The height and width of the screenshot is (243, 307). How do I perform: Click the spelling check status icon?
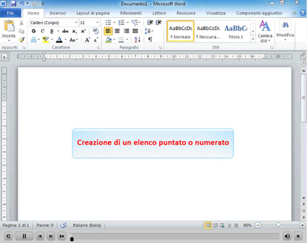coord(63,225)
